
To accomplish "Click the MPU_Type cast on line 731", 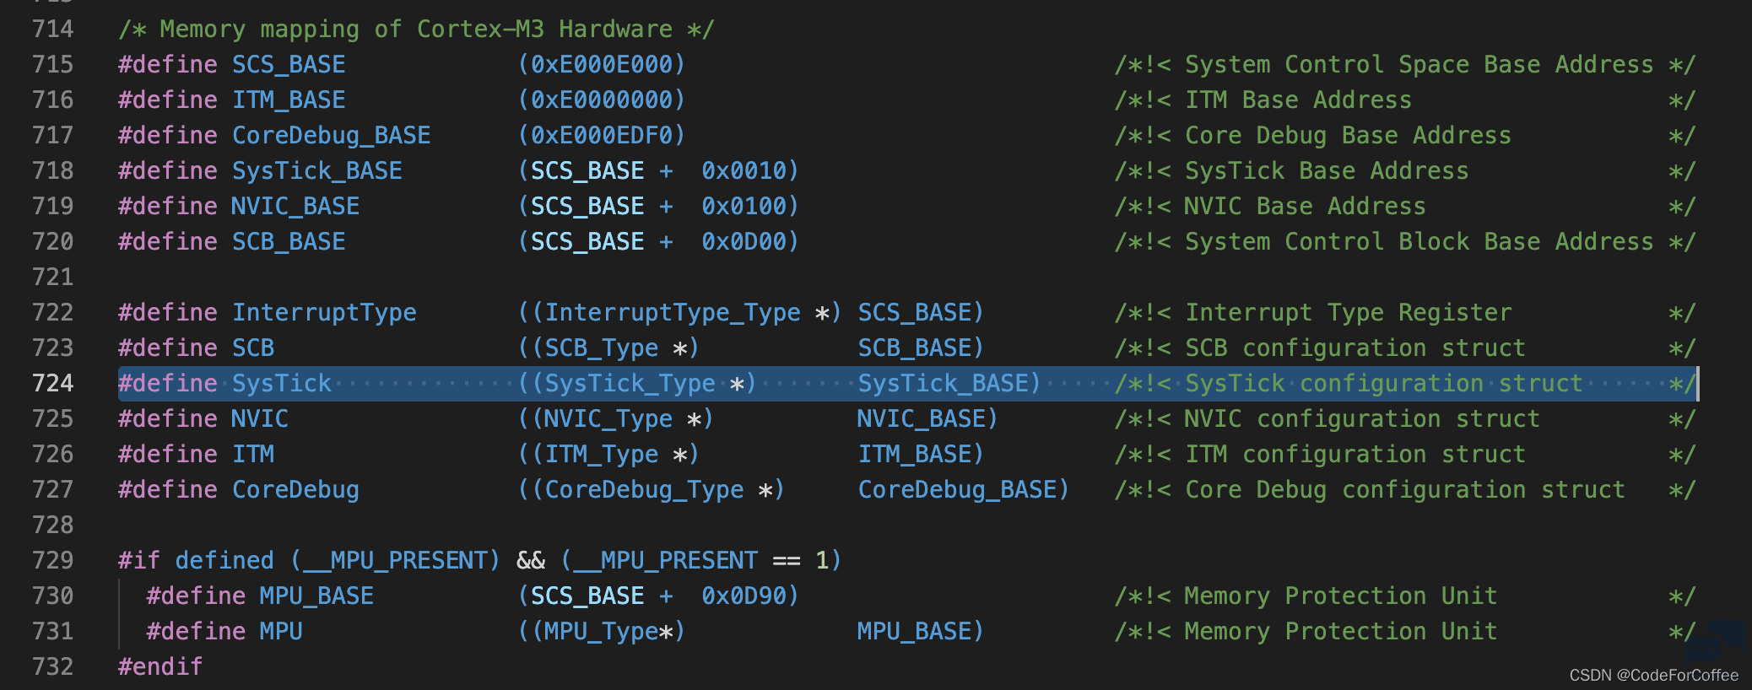I will point(601,632).
